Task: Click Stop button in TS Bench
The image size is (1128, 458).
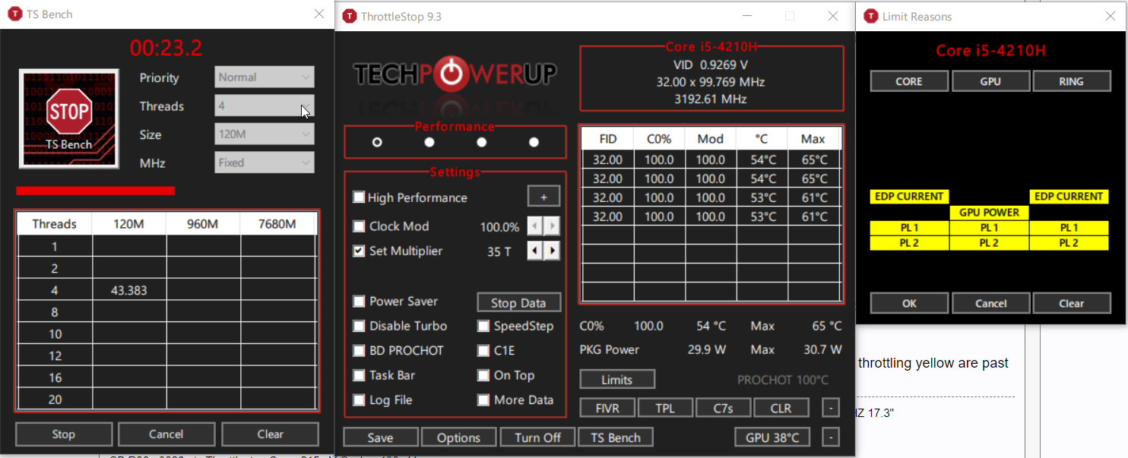Action: (64, 434)
